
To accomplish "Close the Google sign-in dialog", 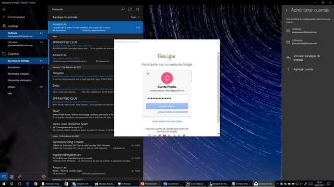I will click(x=217, y=42).
